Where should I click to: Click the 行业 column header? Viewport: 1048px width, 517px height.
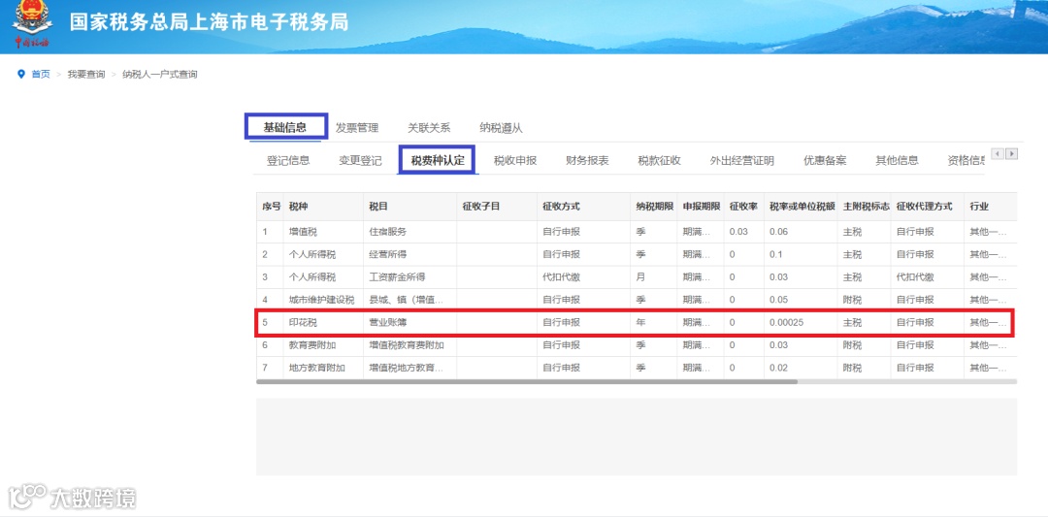point(991,207)
